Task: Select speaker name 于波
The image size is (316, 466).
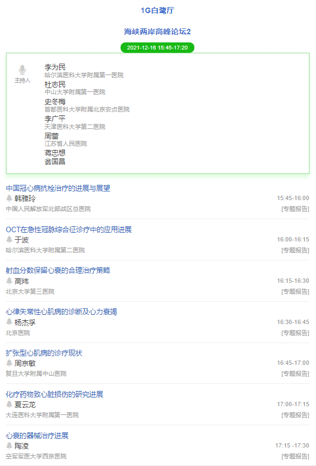Action: (x=22, y=240)
